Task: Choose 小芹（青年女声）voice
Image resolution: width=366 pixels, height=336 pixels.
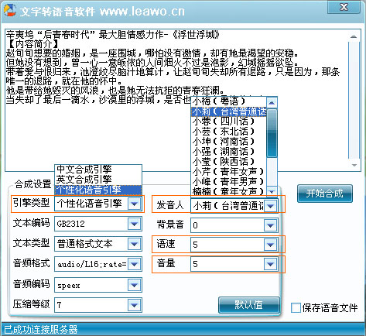Action: (229, 172)
